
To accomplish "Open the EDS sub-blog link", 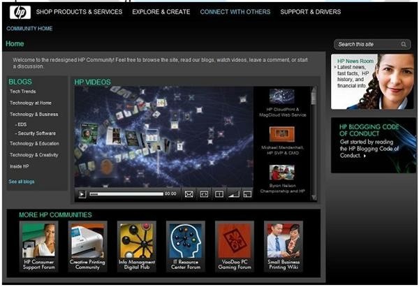I will (x=21, y=124).
